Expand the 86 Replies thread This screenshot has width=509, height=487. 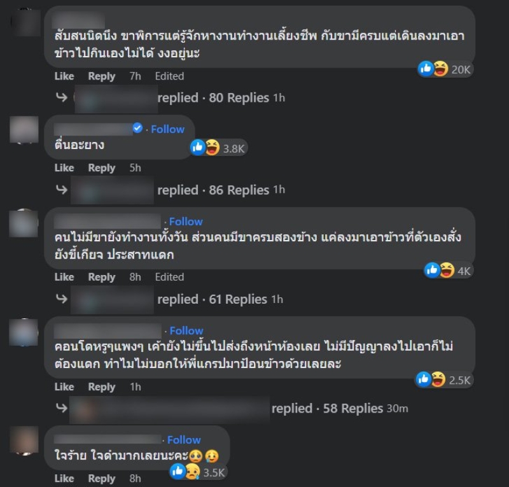coord(239,190)
